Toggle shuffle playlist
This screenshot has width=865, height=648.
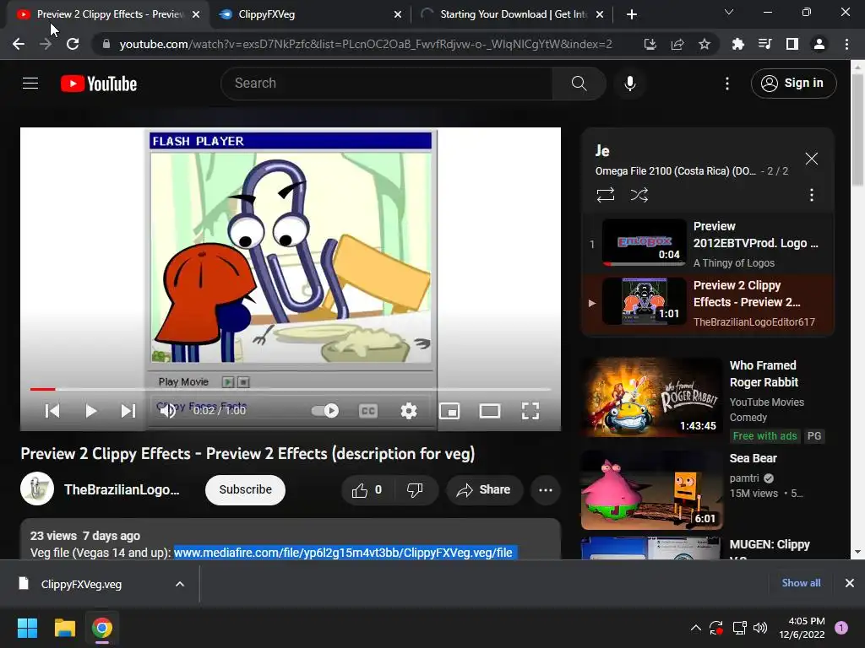(x=639, y=195)
